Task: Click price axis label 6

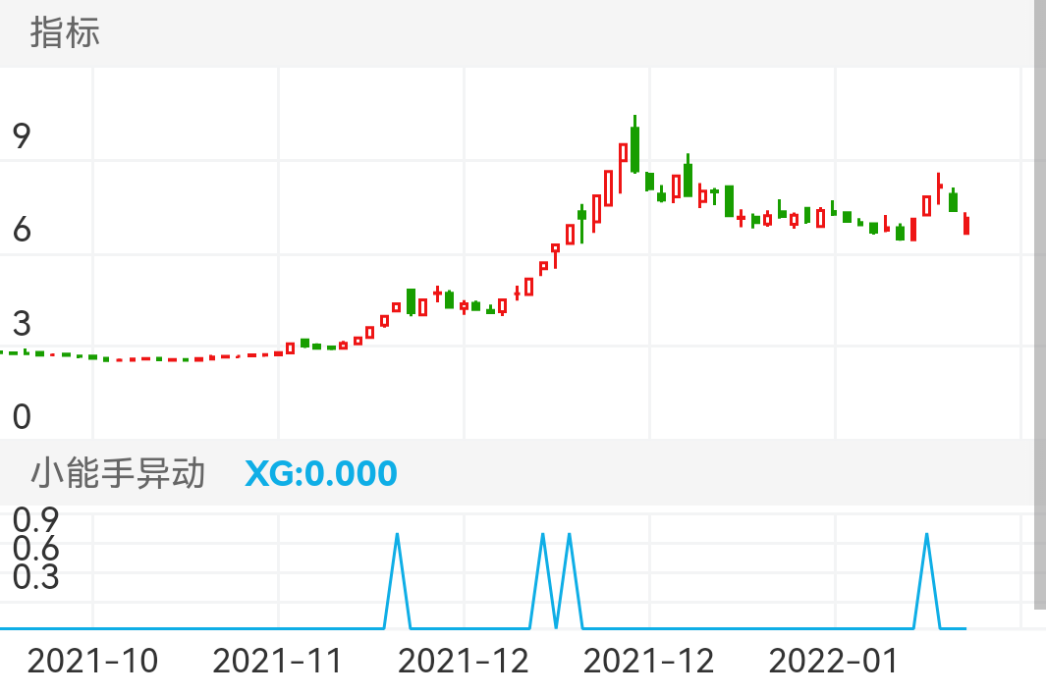Action: [x=22, y=231]
